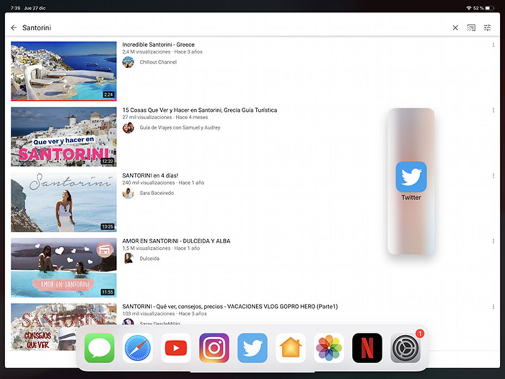The height and width of the screenshot is (379, 505).
Task: Open options for AMOR EN SANTORINI video
Action: (x=492, y=241)
